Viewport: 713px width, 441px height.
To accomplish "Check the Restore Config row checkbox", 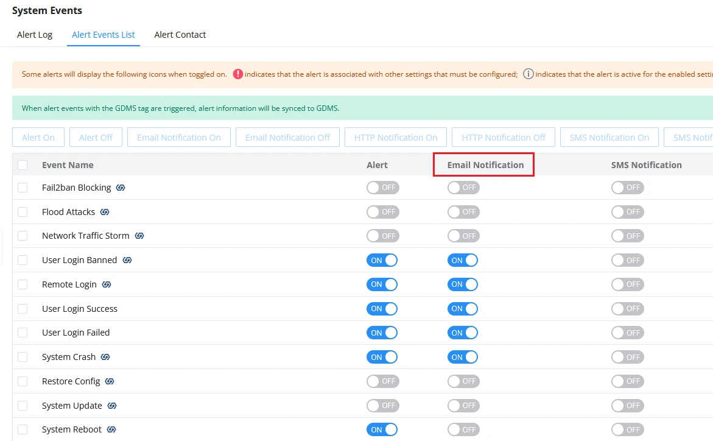I will (x=23, y=381).
